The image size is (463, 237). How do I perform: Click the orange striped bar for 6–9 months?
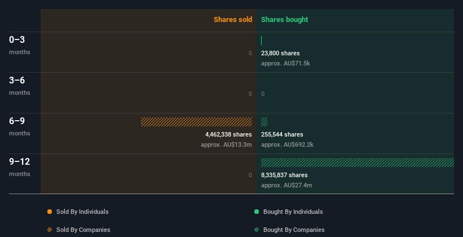coord(196,122)
